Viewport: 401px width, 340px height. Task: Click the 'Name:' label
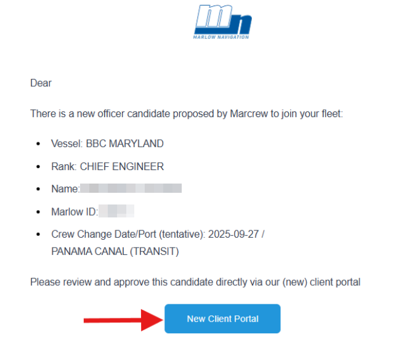click(65, 189)
